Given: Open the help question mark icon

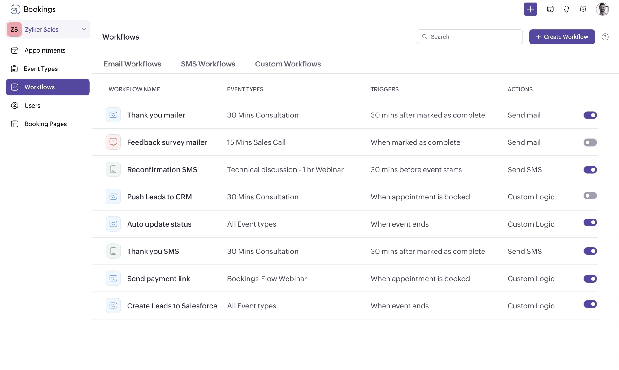Looking at the screenshot, I should [605, 36].
